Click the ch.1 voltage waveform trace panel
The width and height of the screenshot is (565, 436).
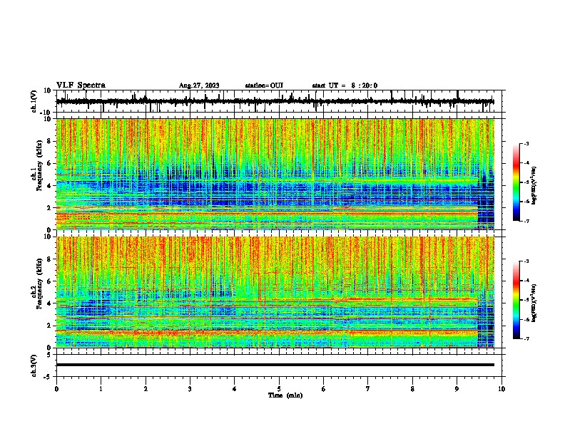click(279, 101)
